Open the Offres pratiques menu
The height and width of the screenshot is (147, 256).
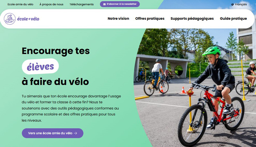coord(150,18)
